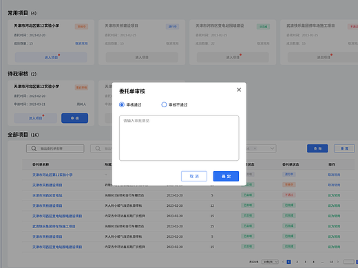Clear the status dropdown selection with ×
The height and width of the screenshot is (268, 358).
(255, 148)
